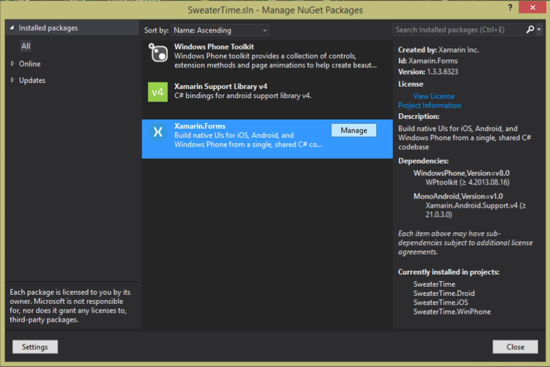Click the Manage button for Xamarin.Forms
Image resolution: width=550 pixels, height=367 pixels.
coord(354,130)
